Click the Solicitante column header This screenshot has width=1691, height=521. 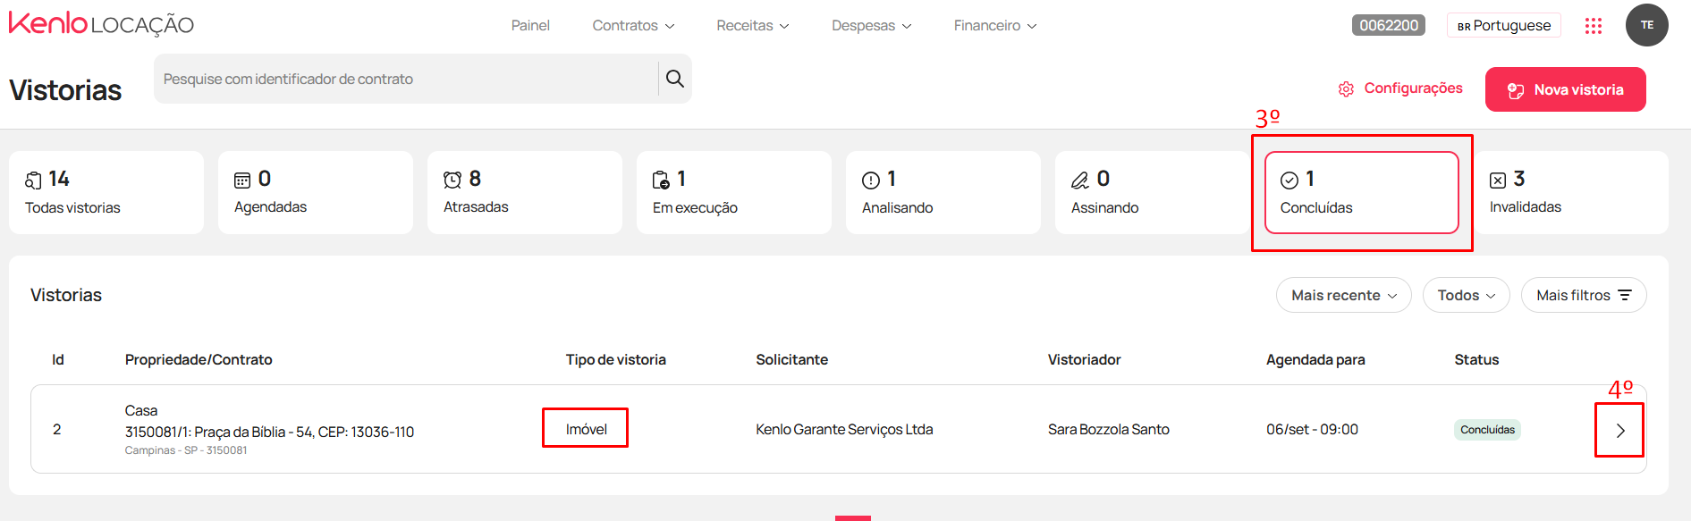[791, 359]
